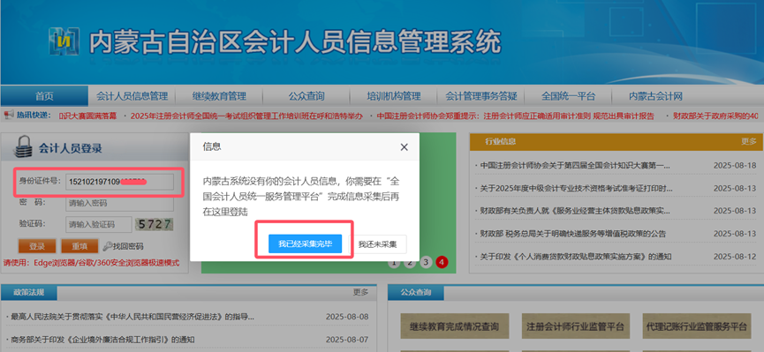This screenshot has width=764, height=352.
Task: Focus the 身份证件号 input field
Action: (119, 182)
